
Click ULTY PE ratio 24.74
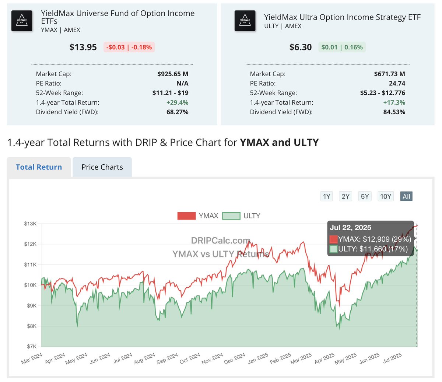tap(397, 83)
